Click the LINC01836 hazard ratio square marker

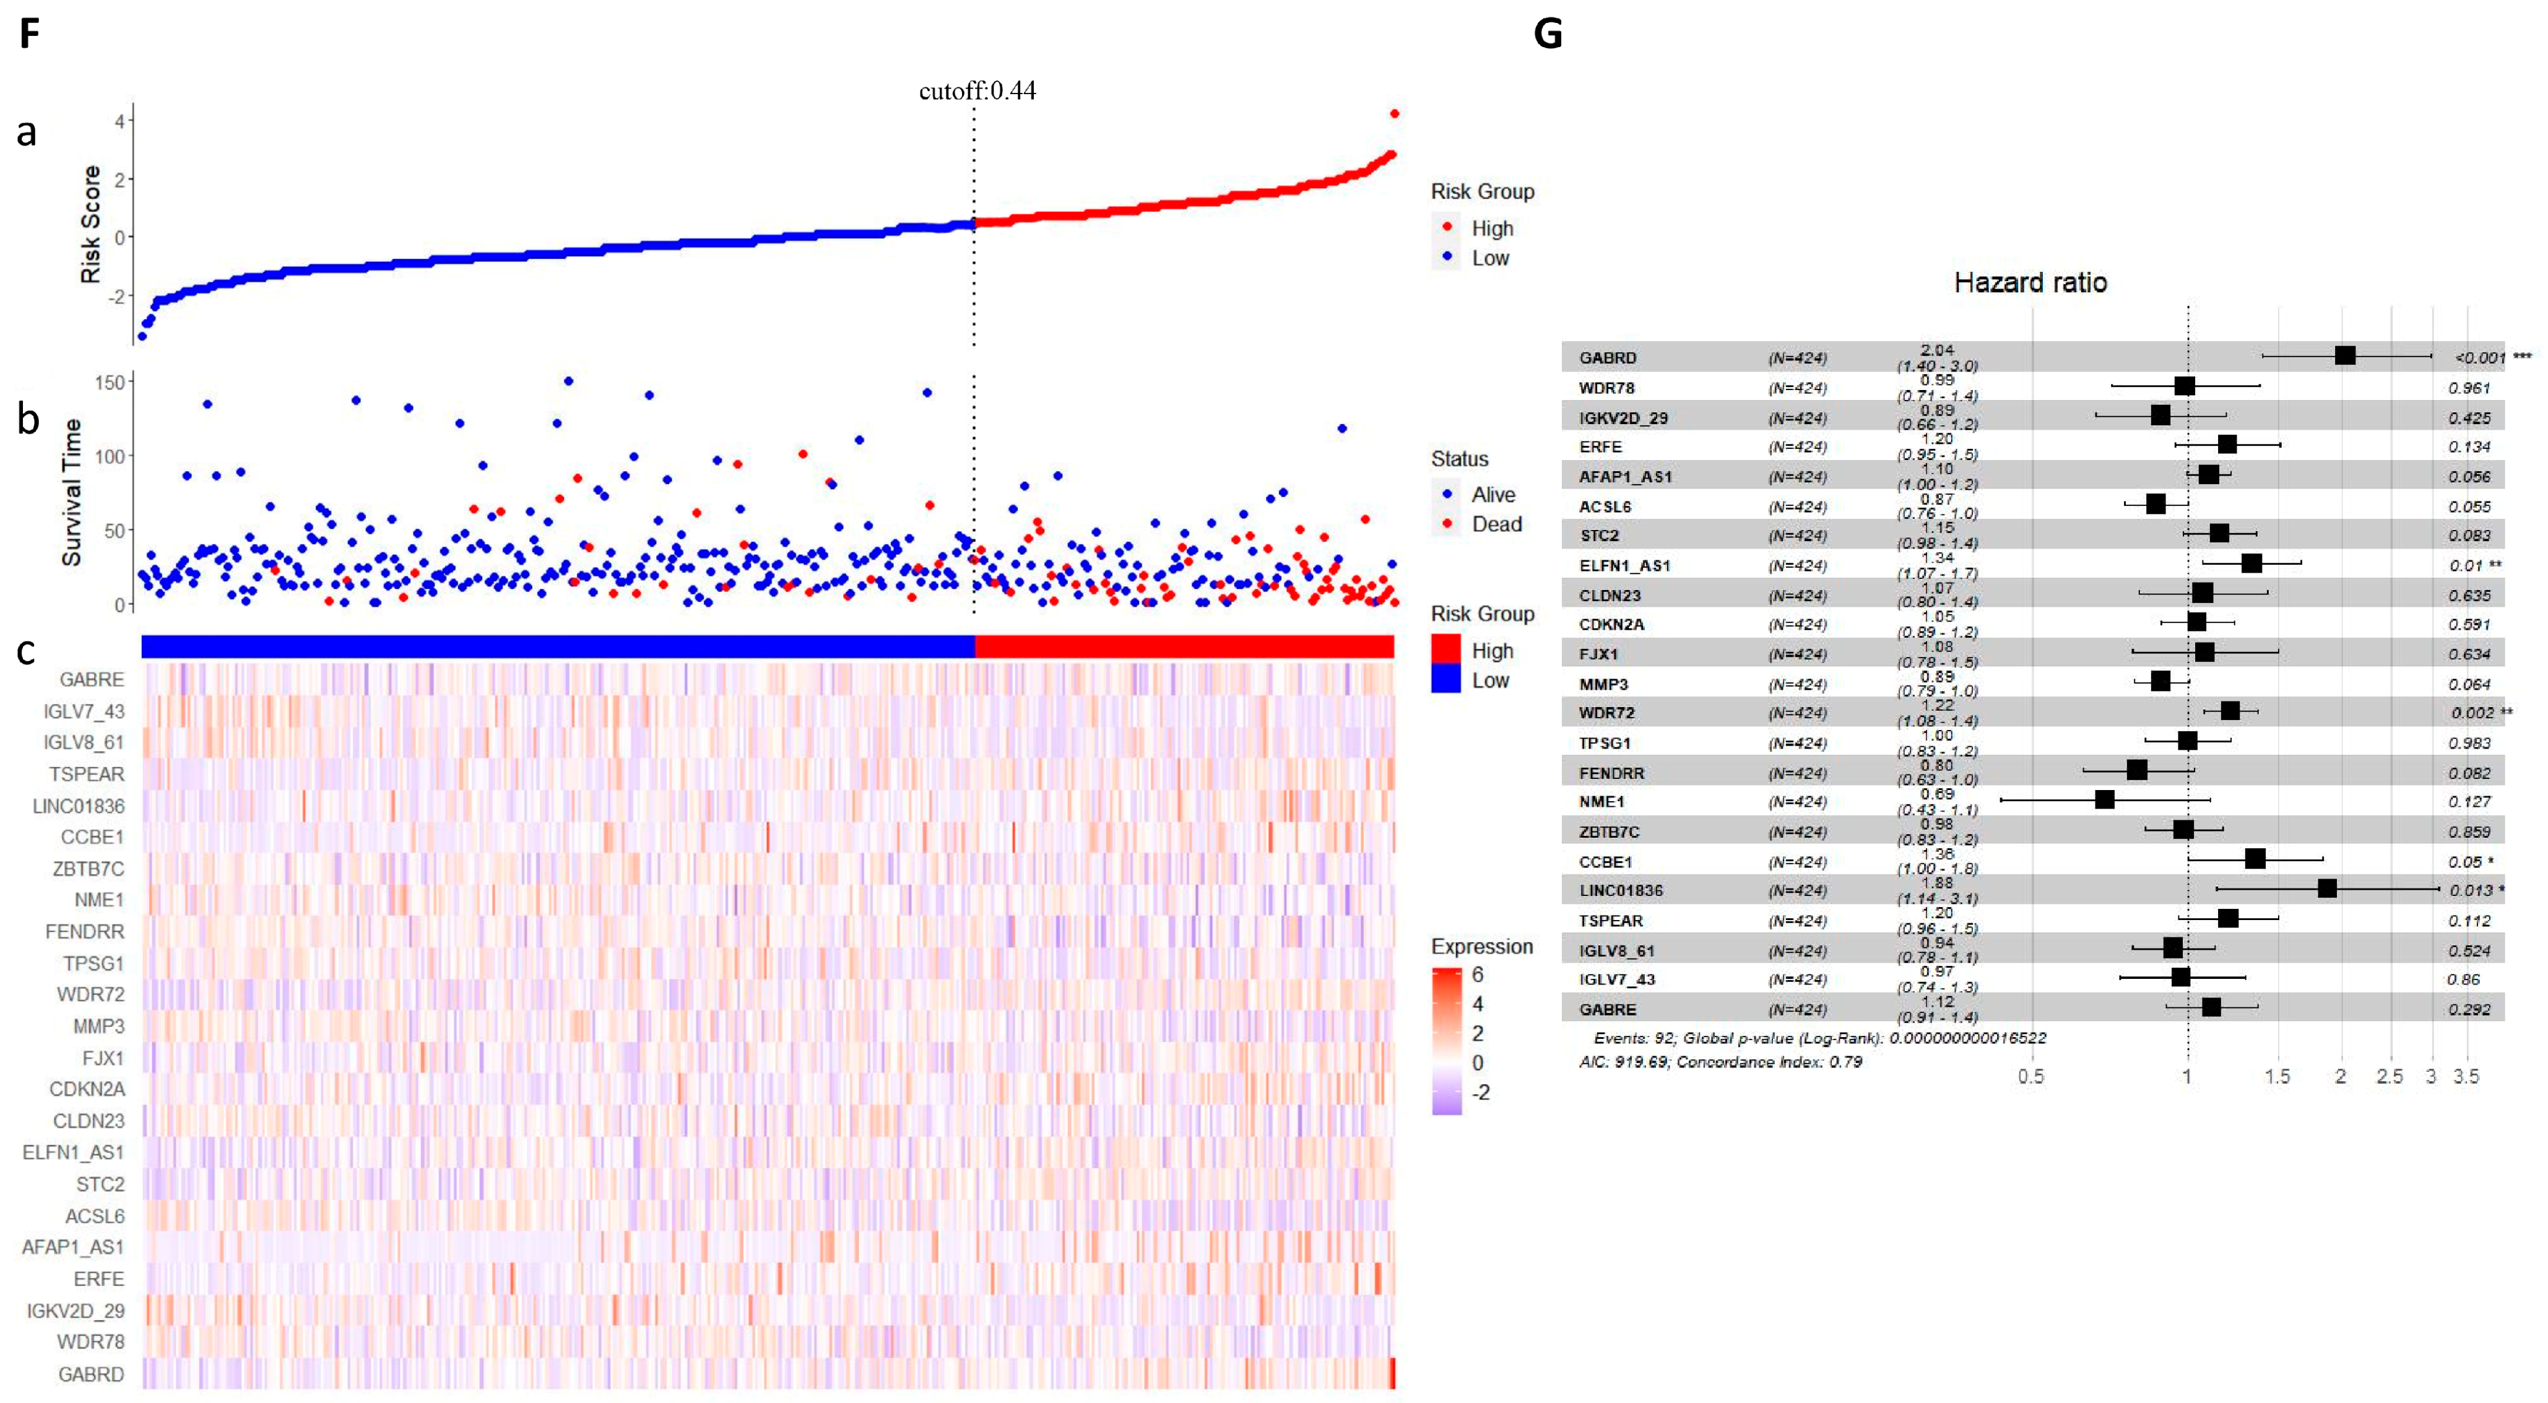coord(2326,888)
